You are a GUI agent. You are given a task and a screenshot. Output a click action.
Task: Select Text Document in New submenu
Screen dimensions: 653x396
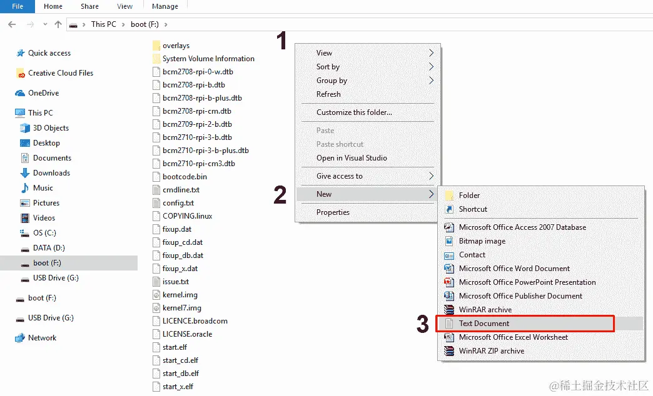[484, 324]
